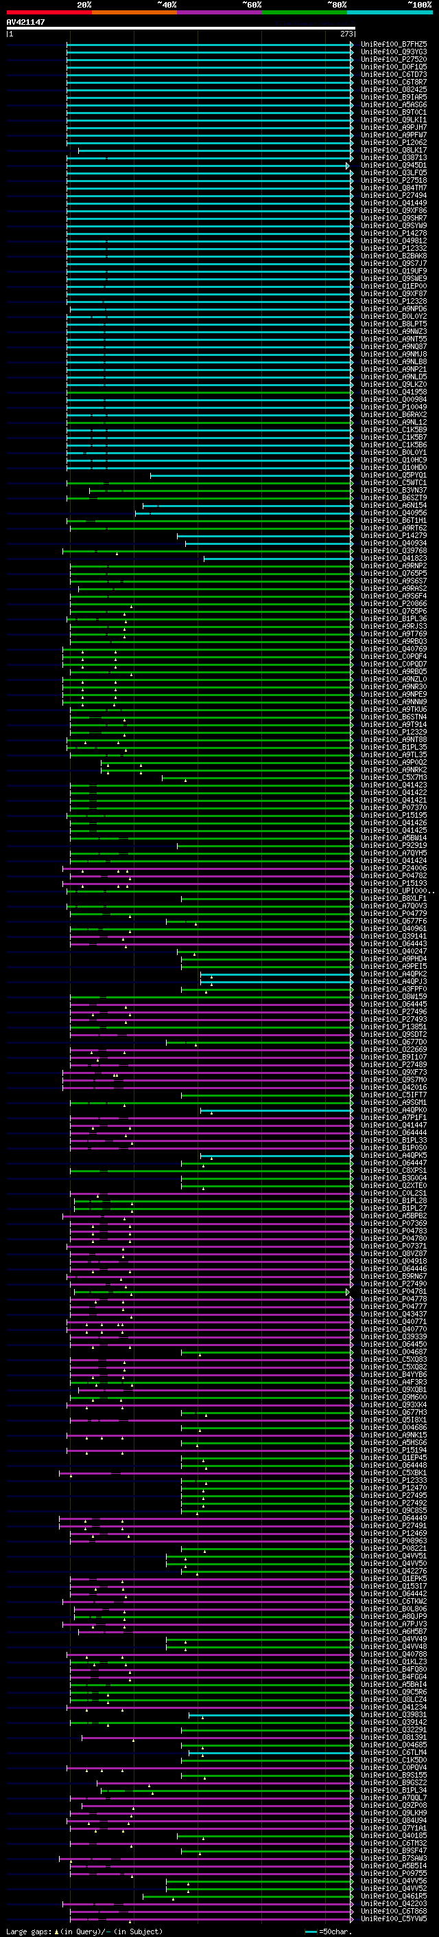Open hit label UniRef100_P08221
This screenshot has height=1937, width=439.
click(394, 1547)
